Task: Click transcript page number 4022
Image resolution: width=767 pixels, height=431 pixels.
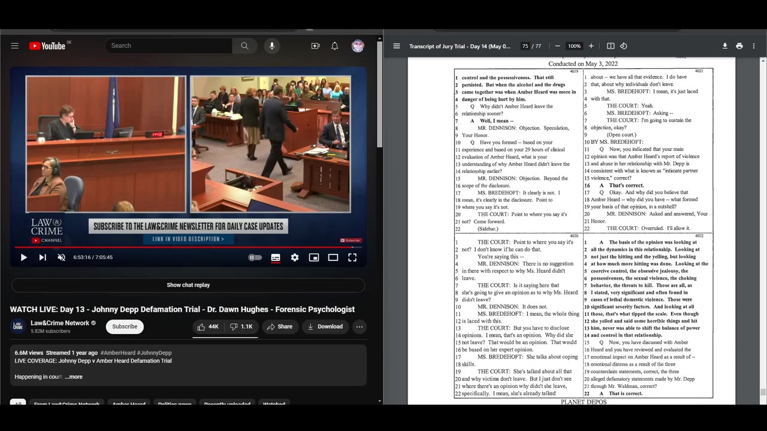Action: tap(699, 236)
